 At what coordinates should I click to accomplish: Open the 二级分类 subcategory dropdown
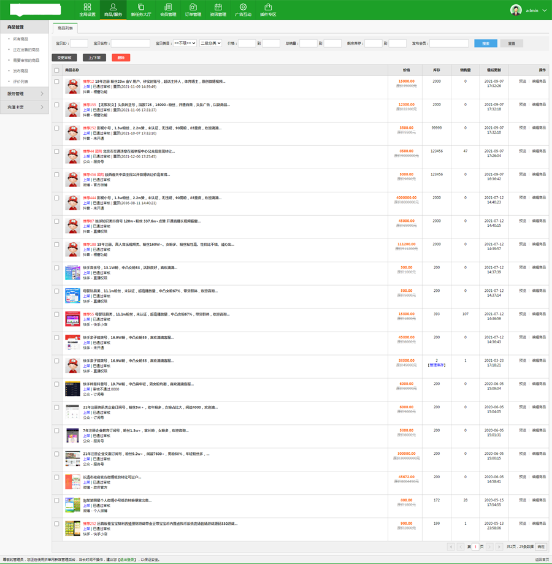210,44
